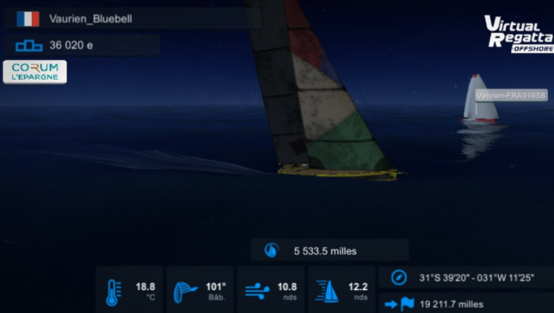Click the French flag icon
This screenshot has height=313, width=554.
tap(28, 19)
